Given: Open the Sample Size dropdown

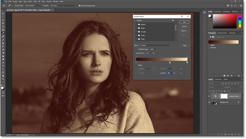Looking at the screenshot, I should pos(33,5).
